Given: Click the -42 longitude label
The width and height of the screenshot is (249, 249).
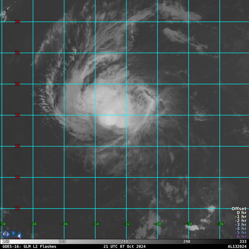Looking at the screenshot, I should point(126,224).
